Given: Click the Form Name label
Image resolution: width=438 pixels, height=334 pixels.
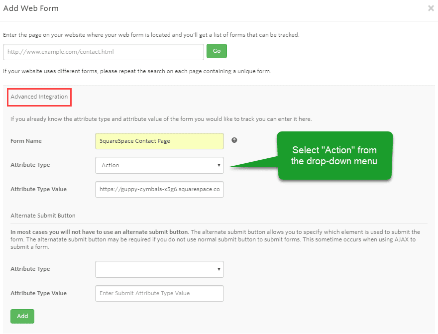Looking at the screenshot, I should pyautogui.click(x=26, y=141).
